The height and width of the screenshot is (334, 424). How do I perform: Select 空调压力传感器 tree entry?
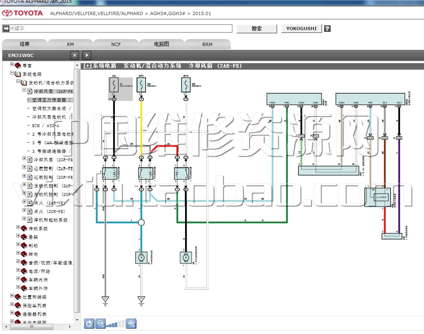point(50,100)
